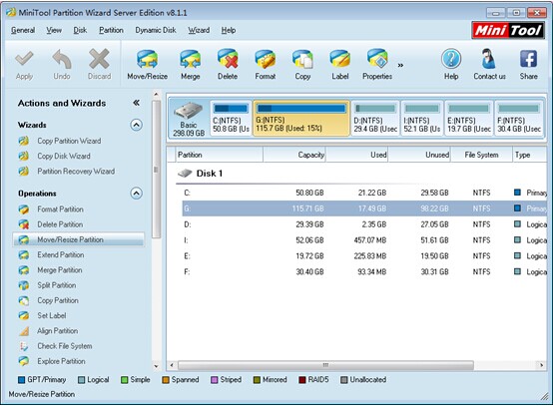Start Partition Recovery Wizard
This screenshot has width=553, height=406.
click(76, 172)
